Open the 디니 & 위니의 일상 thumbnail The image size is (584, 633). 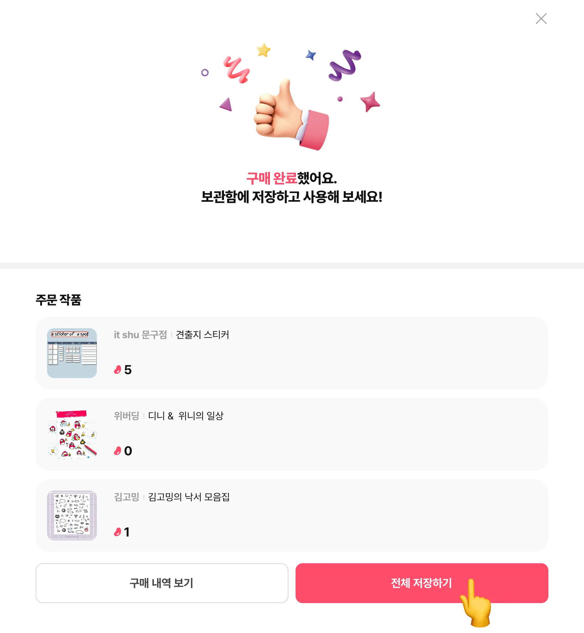coord(72,434)
